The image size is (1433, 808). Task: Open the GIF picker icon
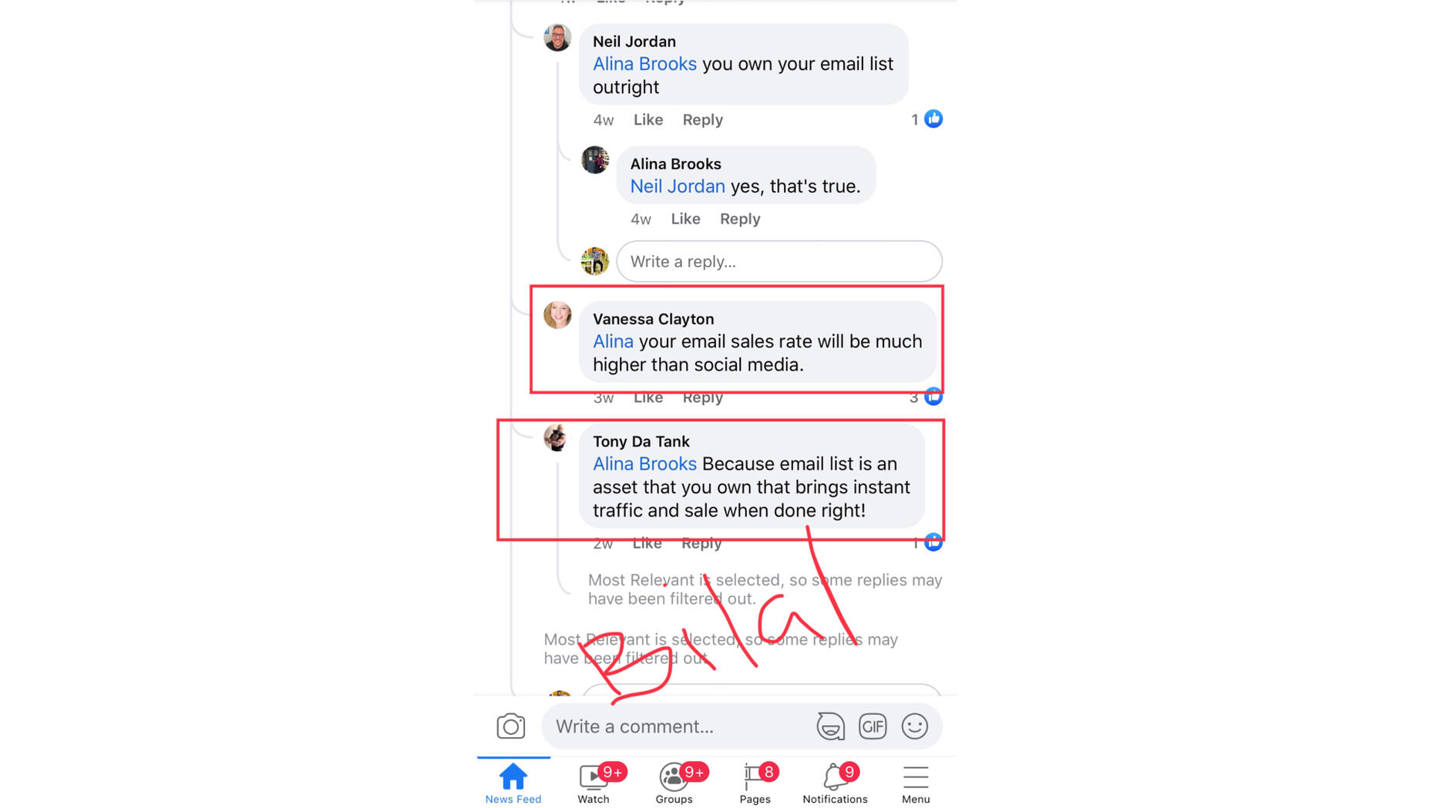tap(873, 726)
